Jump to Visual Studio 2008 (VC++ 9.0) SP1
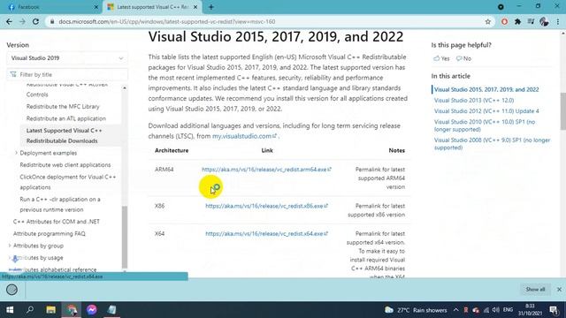The image size is (566, 318). coord(492,143)
